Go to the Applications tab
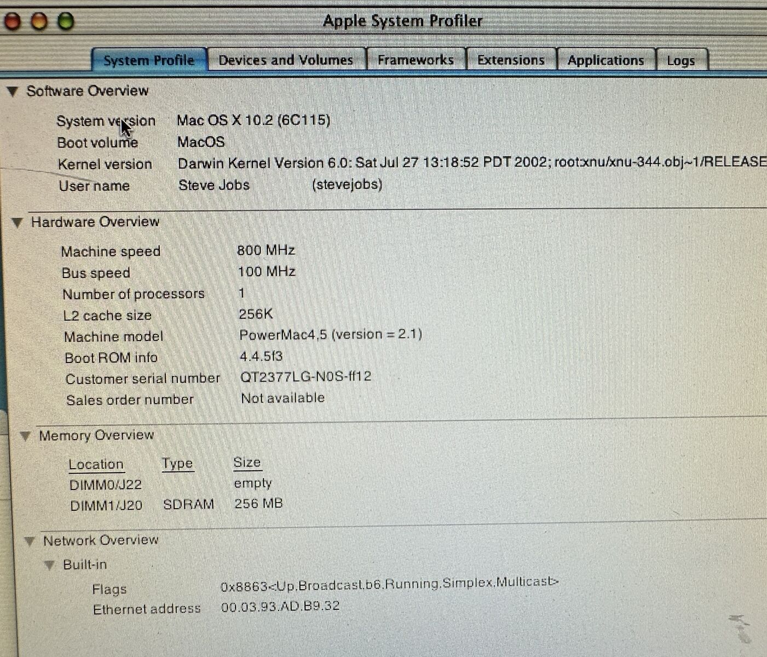The width and height of the screenshot is (767, 657). click(x=605, y=60)
